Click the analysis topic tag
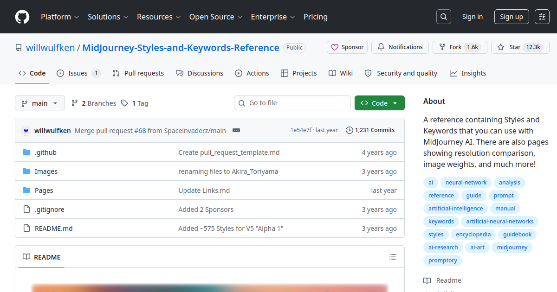This screenshot has height=292, width=557. tap(510, 183)
